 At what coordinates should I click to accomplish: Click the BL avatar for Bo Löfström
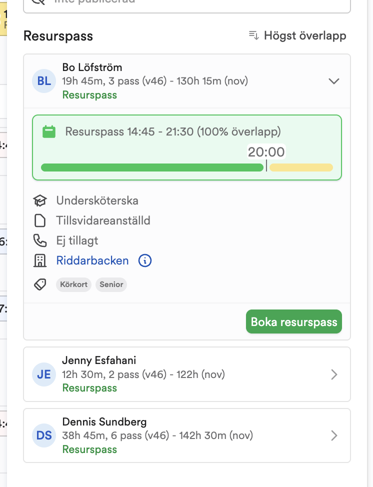pos(44,81)
